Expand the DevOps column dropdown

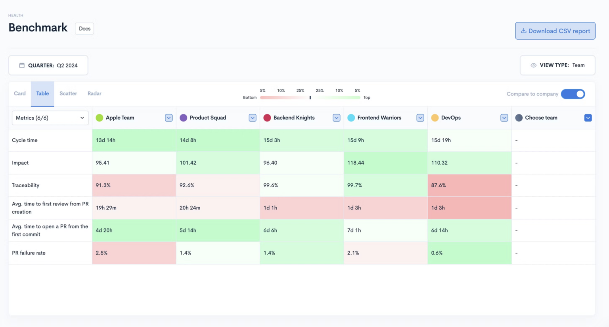click(504, 118)
